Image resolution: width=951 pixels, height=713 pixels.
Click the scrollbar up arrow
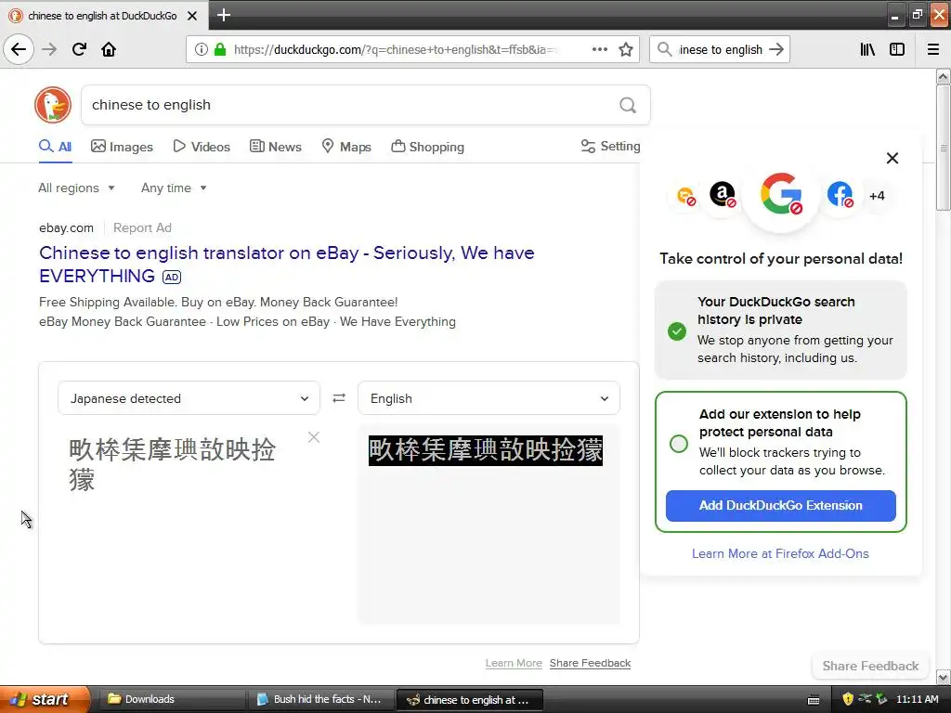click(943, 76)
